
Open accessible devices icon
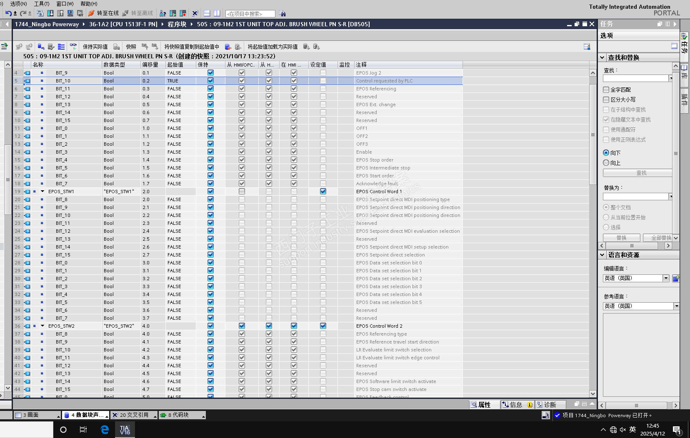[x=163, y=13]
